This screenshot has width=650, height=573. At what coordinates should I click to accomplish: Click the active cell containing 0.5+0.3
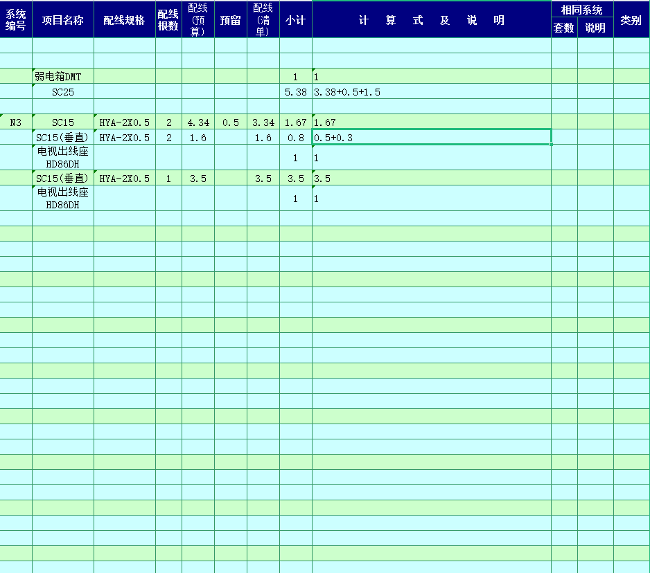431,138
